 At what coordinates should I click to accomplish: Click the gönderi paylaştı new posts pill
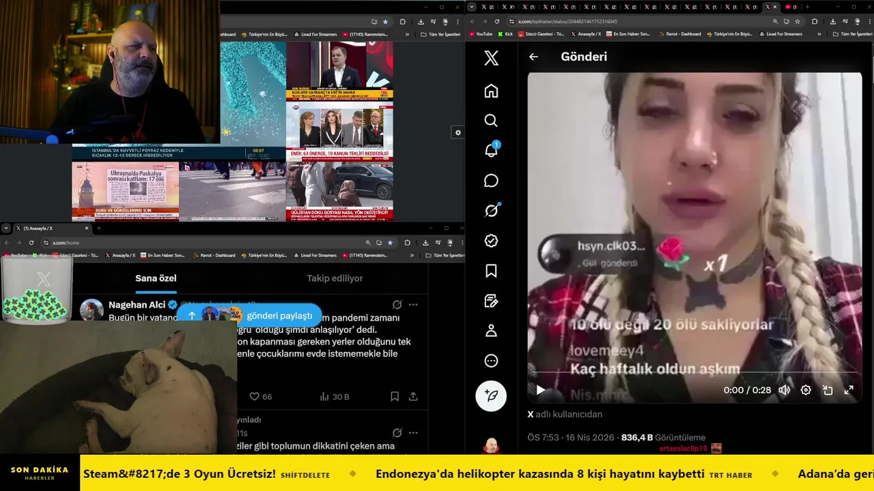click(x=249, y=315)
